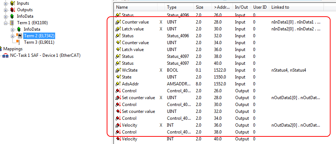The image size is (336, 144).
Task: Click the green InfoData icon under Term 1
Action: tap(19, 29)
